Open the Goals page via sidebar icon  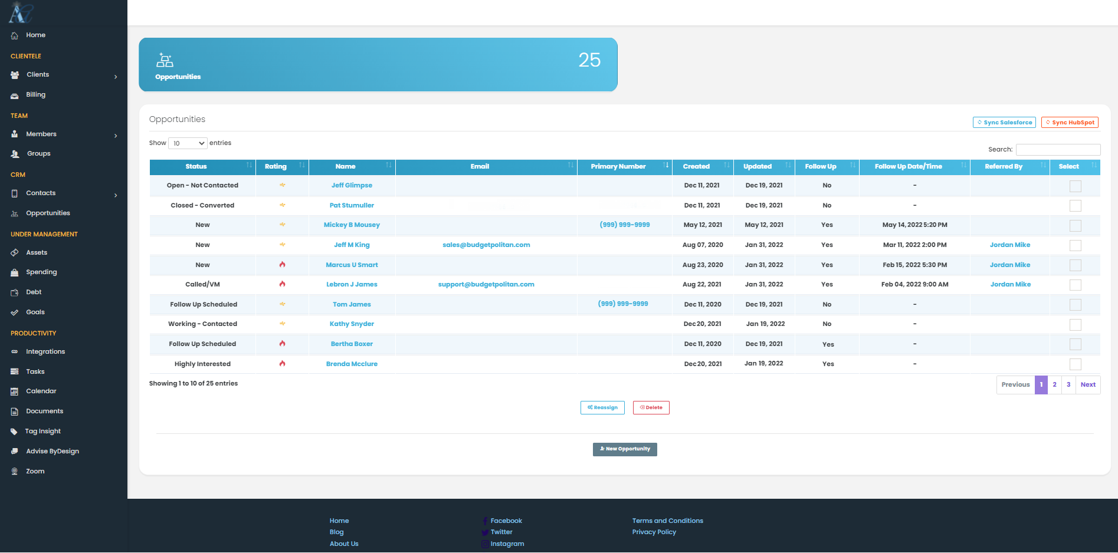pyautogui.click(x=14, y=312)
